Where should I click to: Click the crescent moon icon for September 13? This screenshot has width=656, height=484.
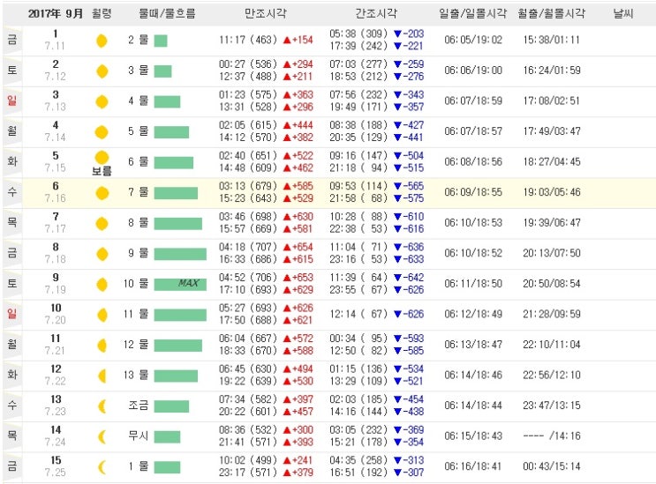tap(102, 406)
